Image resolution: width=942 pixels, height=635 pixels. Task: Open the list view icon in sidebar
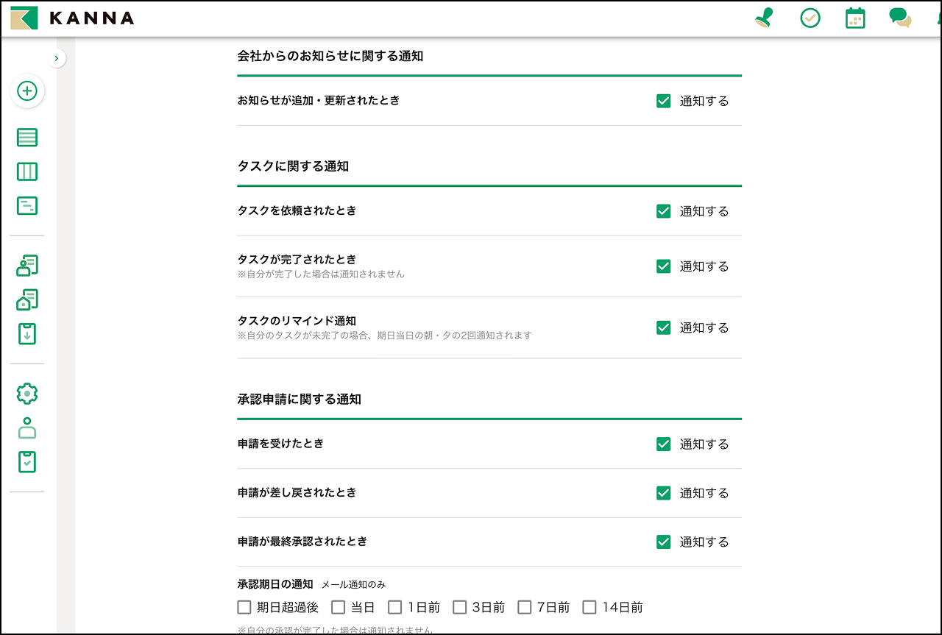(x=27, y=138)
